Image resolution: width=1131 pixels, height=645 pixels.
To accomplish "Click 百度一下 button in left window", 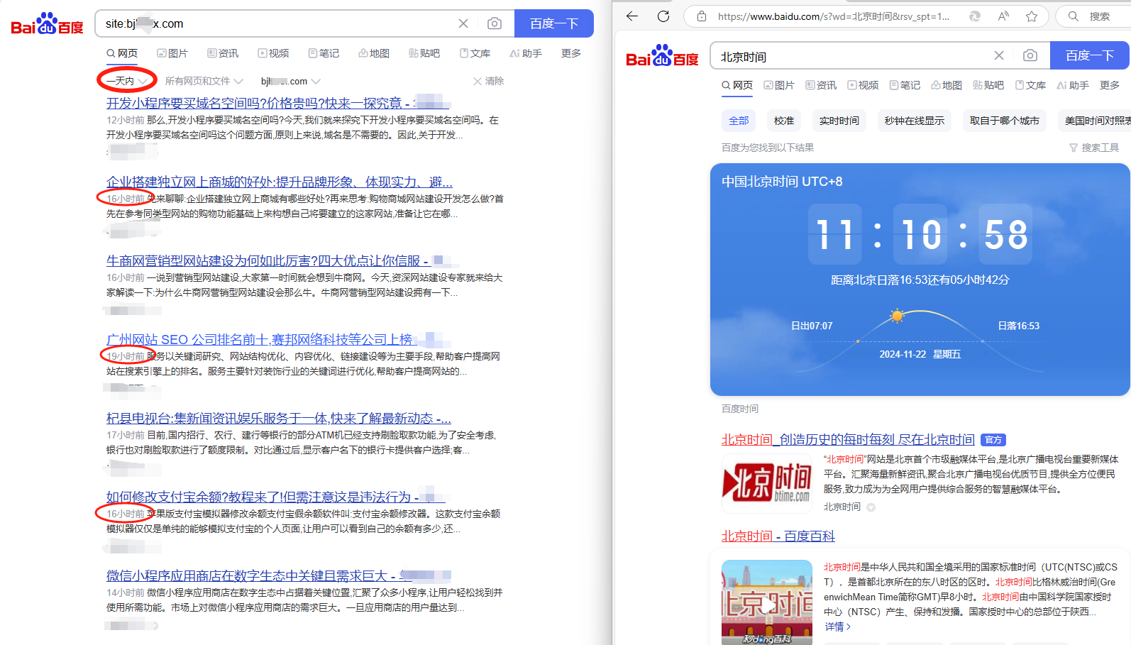I will (553, 23).
